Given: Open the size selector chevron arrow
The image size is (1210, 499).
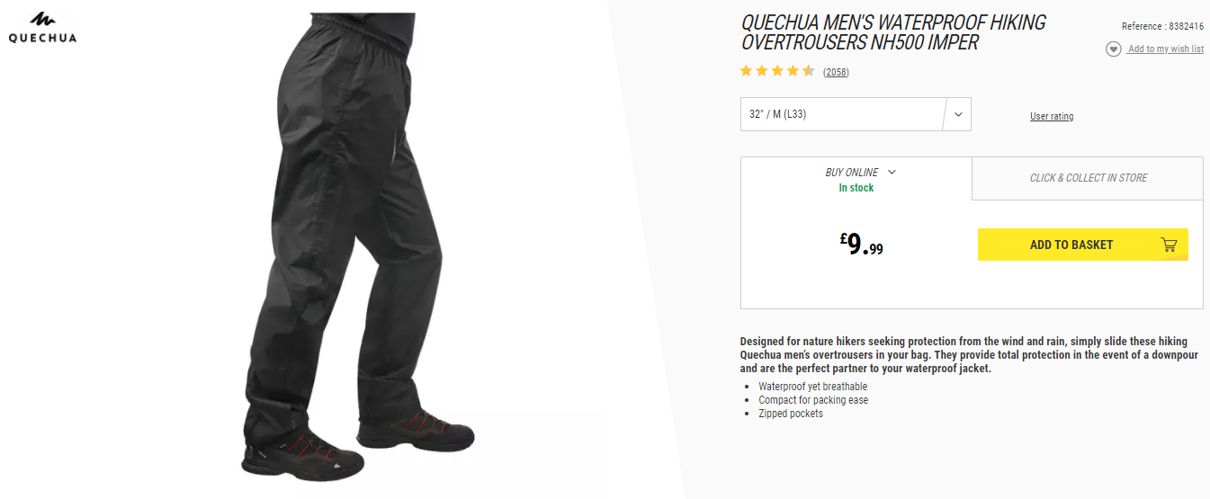Looking at the screenshot, I should (958, 114).
